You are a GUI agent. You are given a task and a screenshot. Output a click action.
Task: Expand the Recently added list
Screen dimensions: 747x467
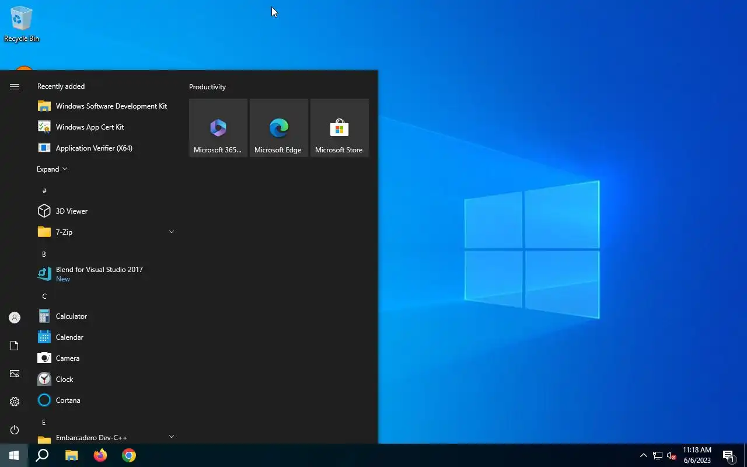[x=52, y=169]
